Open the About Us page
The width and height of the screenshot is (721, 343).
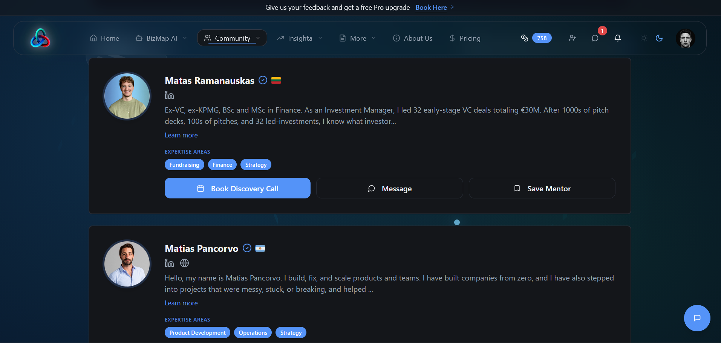412,38
